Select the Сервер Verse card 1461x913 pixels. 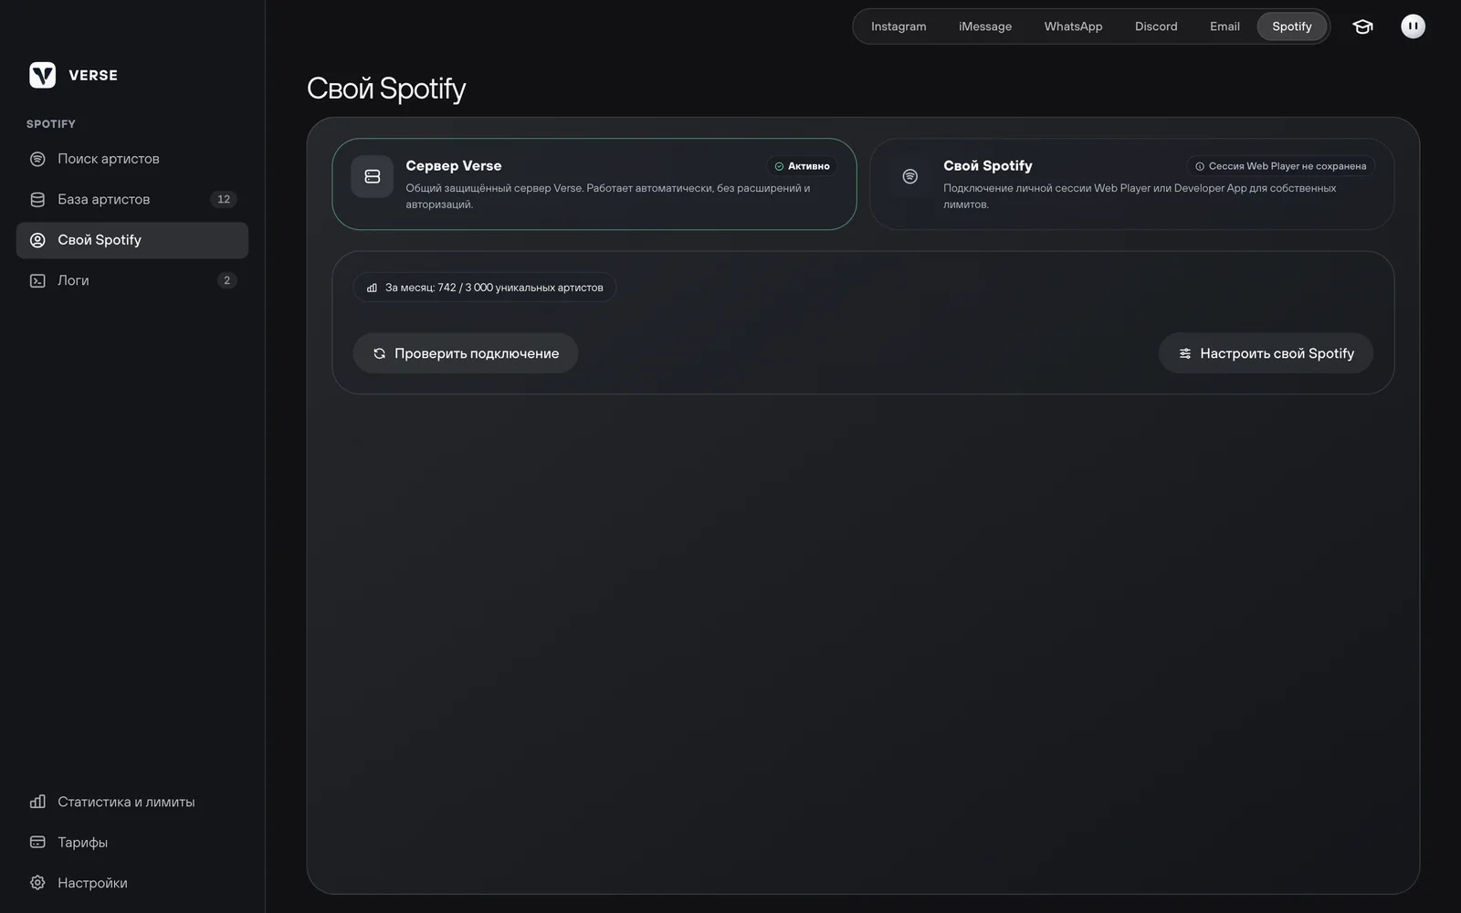(594, 184)
